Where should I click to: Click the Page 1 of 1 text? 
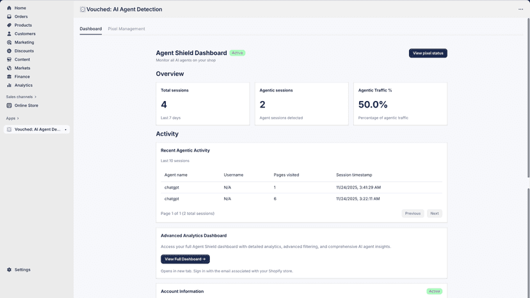click(188, 214)
